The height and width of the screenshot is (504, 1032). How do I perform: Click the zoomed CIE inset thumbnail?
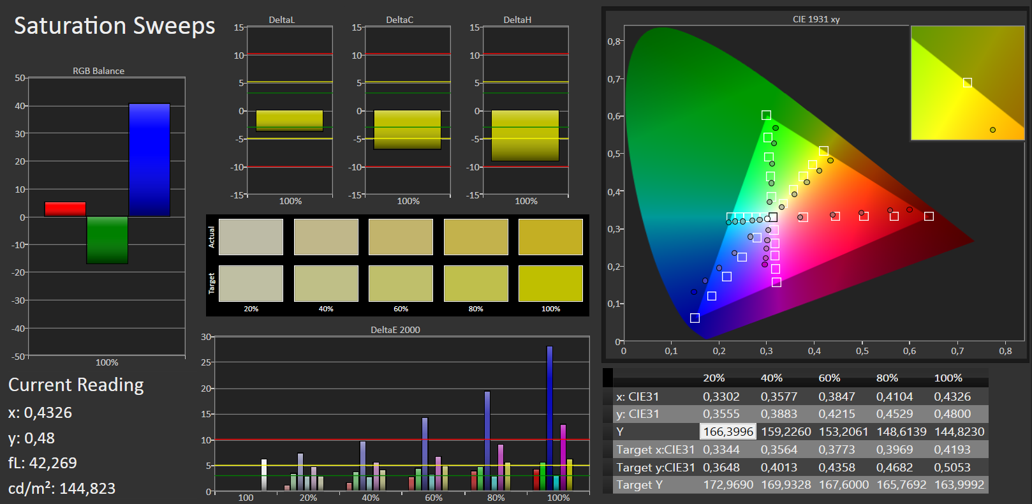[x=968, y=83]
